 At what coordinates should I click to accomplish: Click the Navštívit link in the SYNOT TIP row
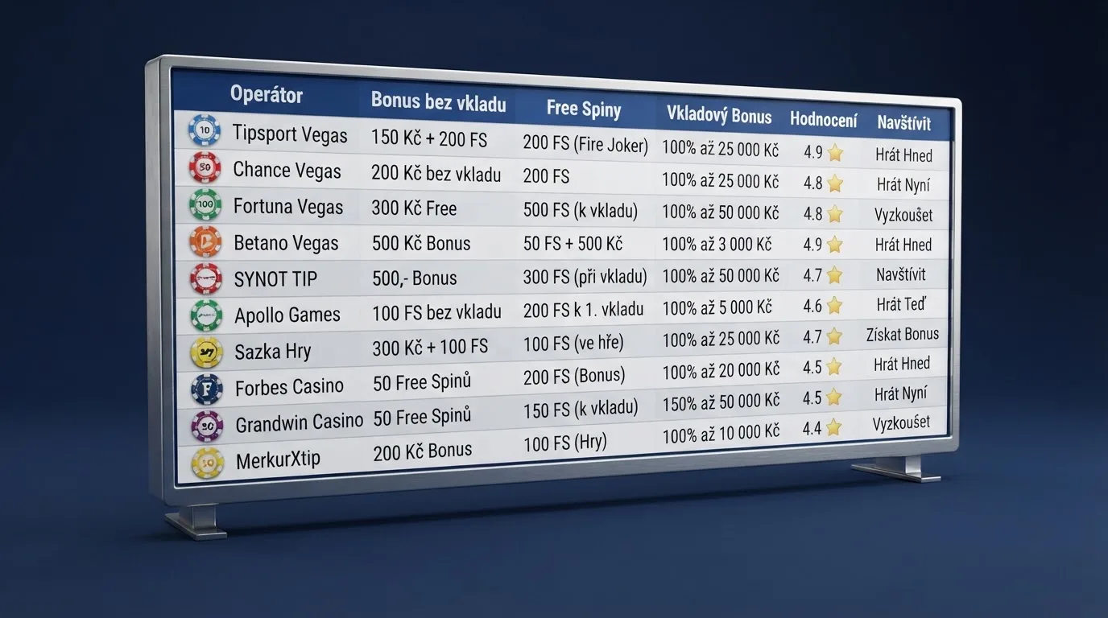(902, 274)
